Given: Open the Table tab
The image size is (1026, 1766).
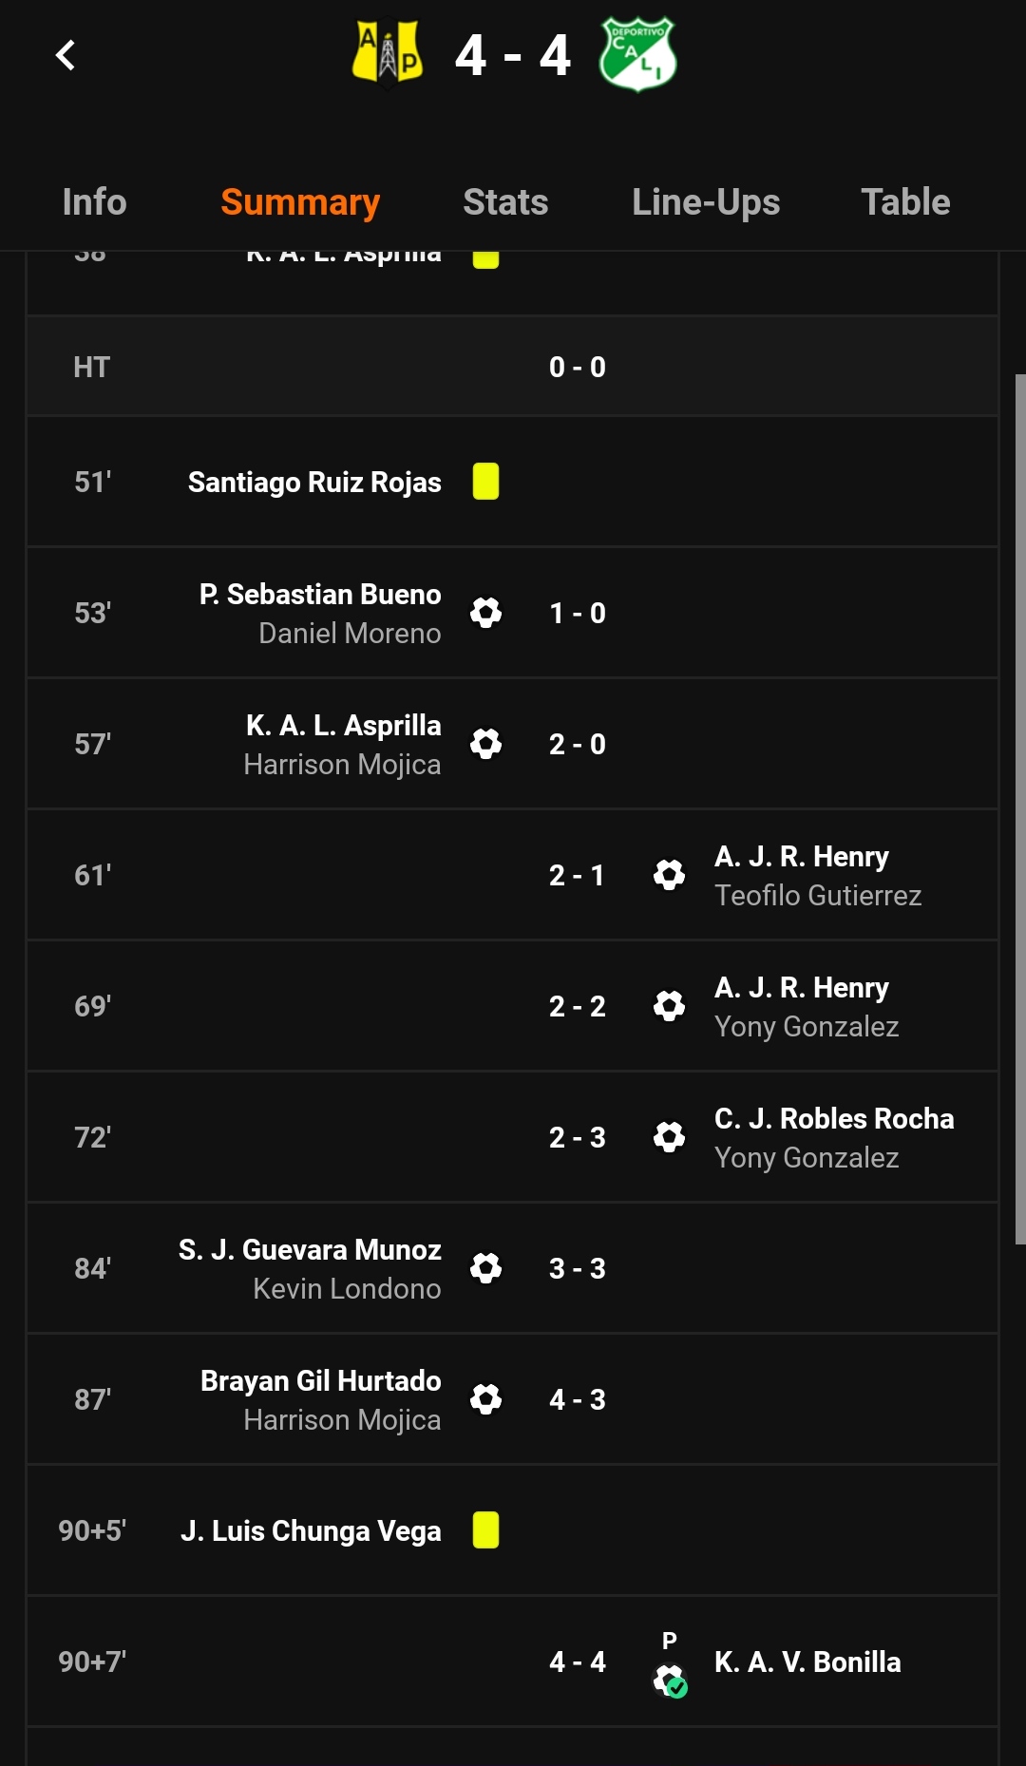Looking at the screenshot, I should [905, 202].
